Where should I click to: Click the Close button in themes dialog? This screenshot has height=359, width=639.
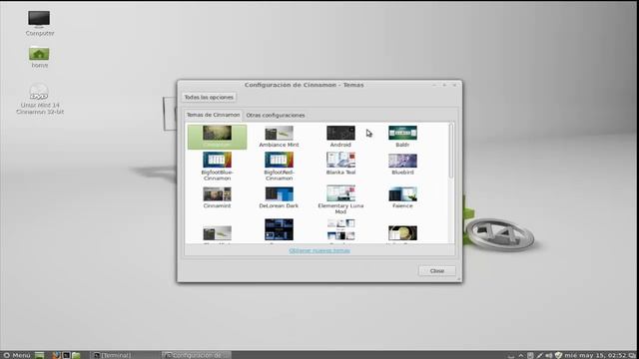tap(437, 270)
